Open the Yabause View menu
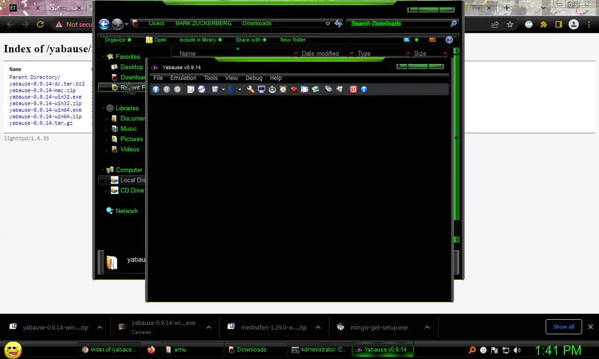Viewport: 599px width, 359px height. coord(232,78)
